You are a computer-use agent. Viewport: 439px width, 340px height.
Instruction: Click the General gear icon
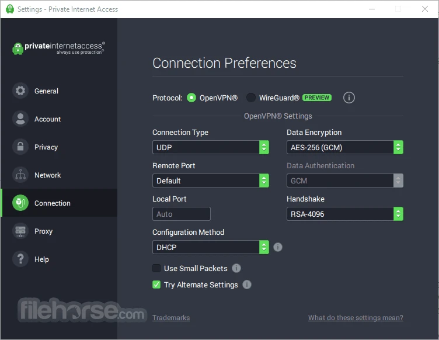coord(20,91)
